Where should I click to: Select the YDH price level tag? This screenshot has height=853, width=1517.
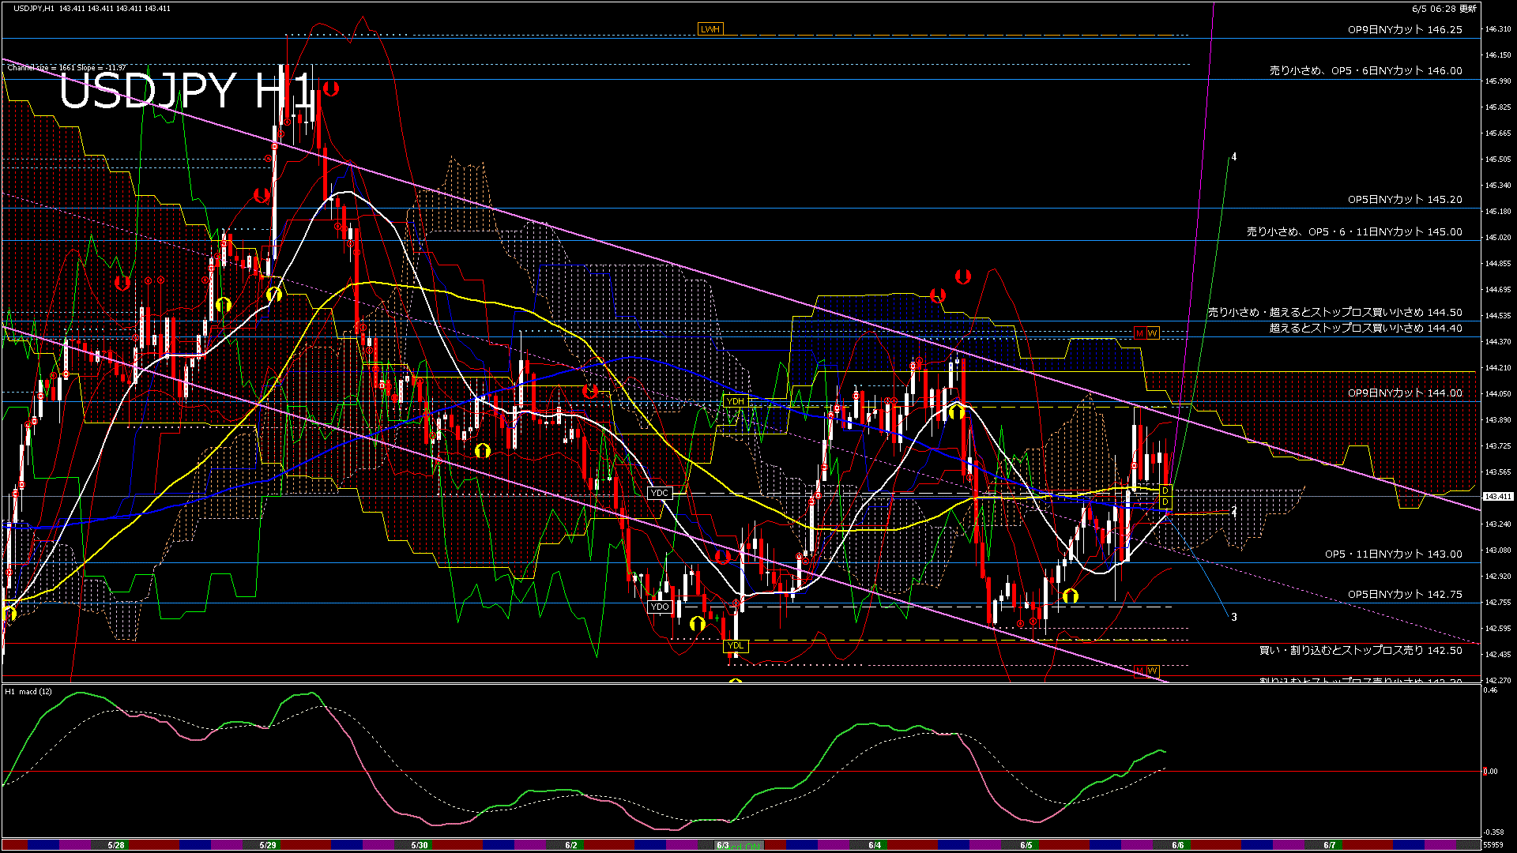(735, 401)
